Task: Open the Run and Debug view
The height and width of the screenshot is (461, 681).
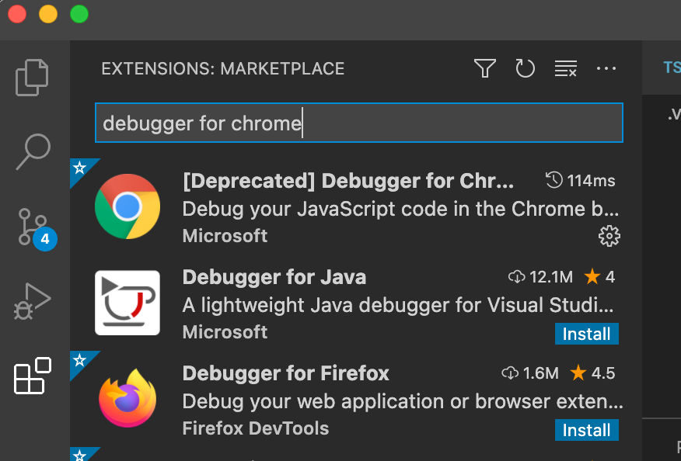Action: click(33, 301)
